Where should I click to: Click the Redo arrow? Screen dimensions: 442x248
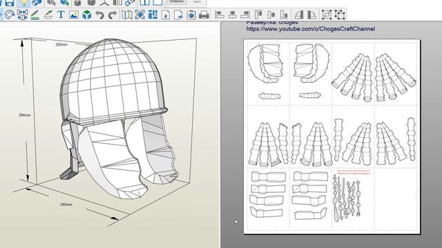pos(113,14)
